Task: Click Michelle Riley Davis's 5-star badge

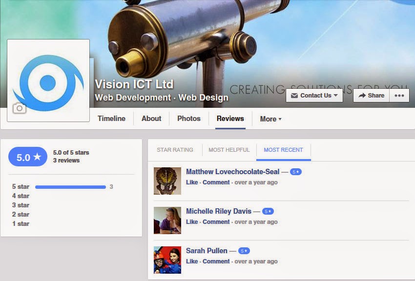Action: tap(268, 211)
